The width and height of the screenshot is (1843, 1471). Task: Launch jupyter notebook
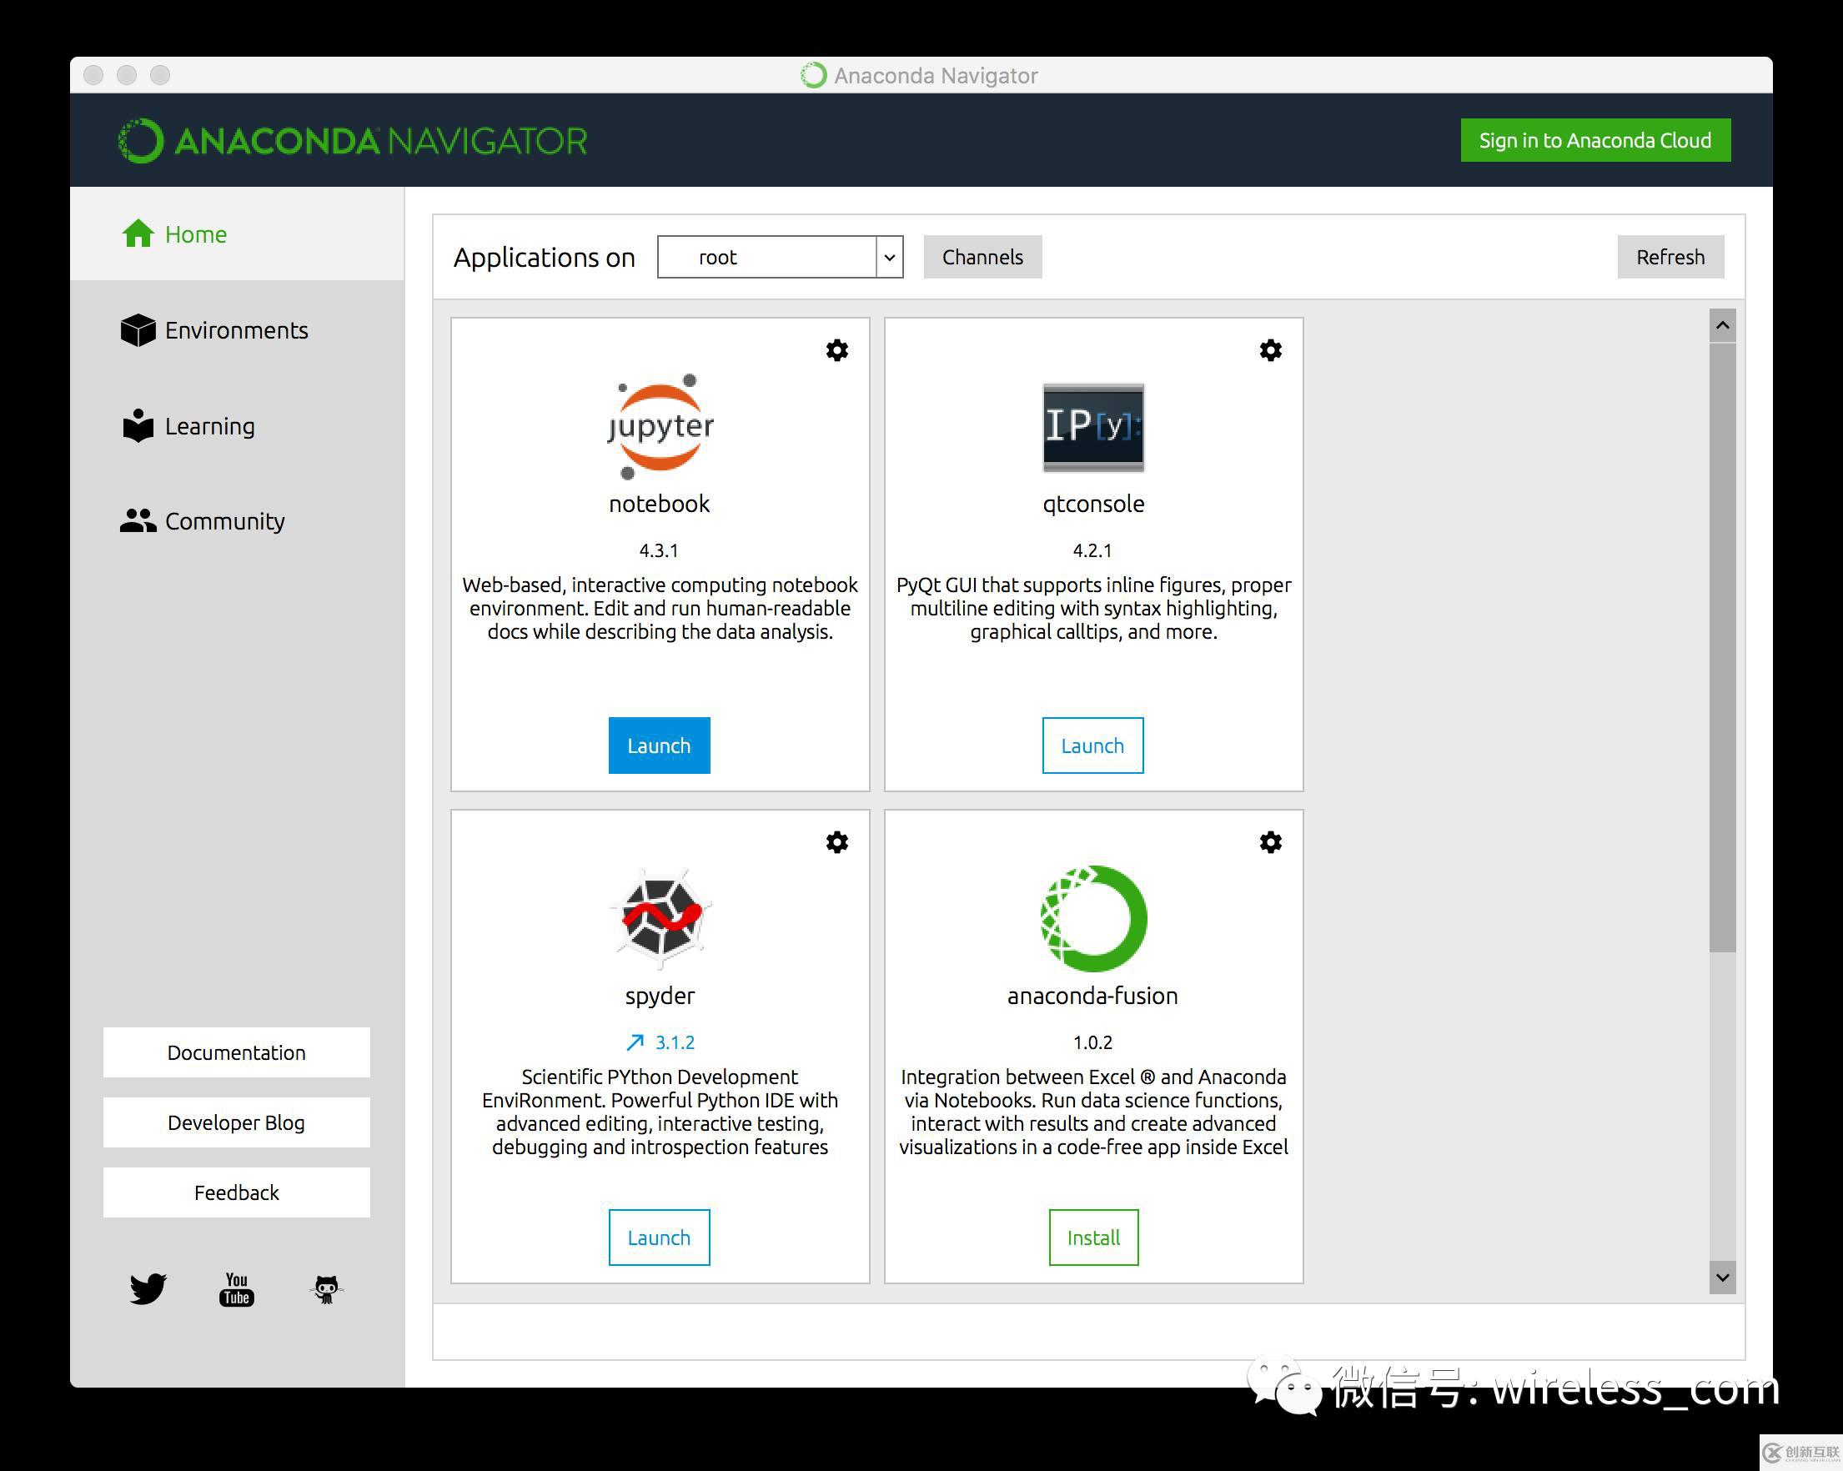click(x=659, y=746)
